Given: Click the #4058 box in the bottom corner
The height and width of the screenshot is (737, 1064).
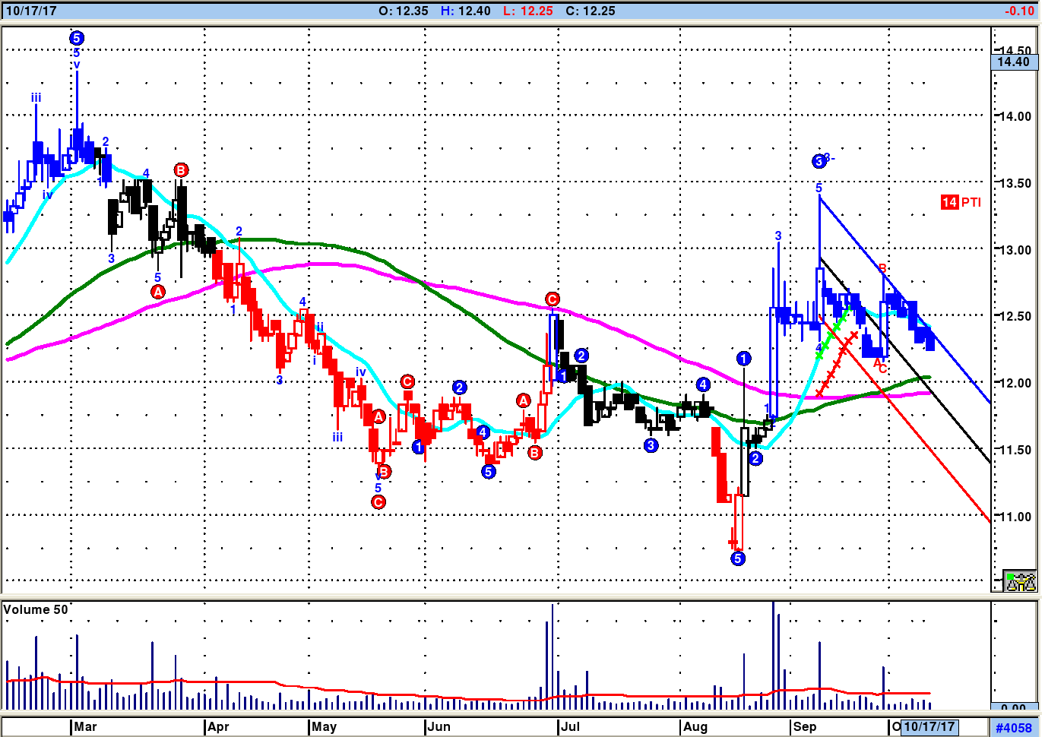Looking at the screenshot, I should coord(1014,728).
